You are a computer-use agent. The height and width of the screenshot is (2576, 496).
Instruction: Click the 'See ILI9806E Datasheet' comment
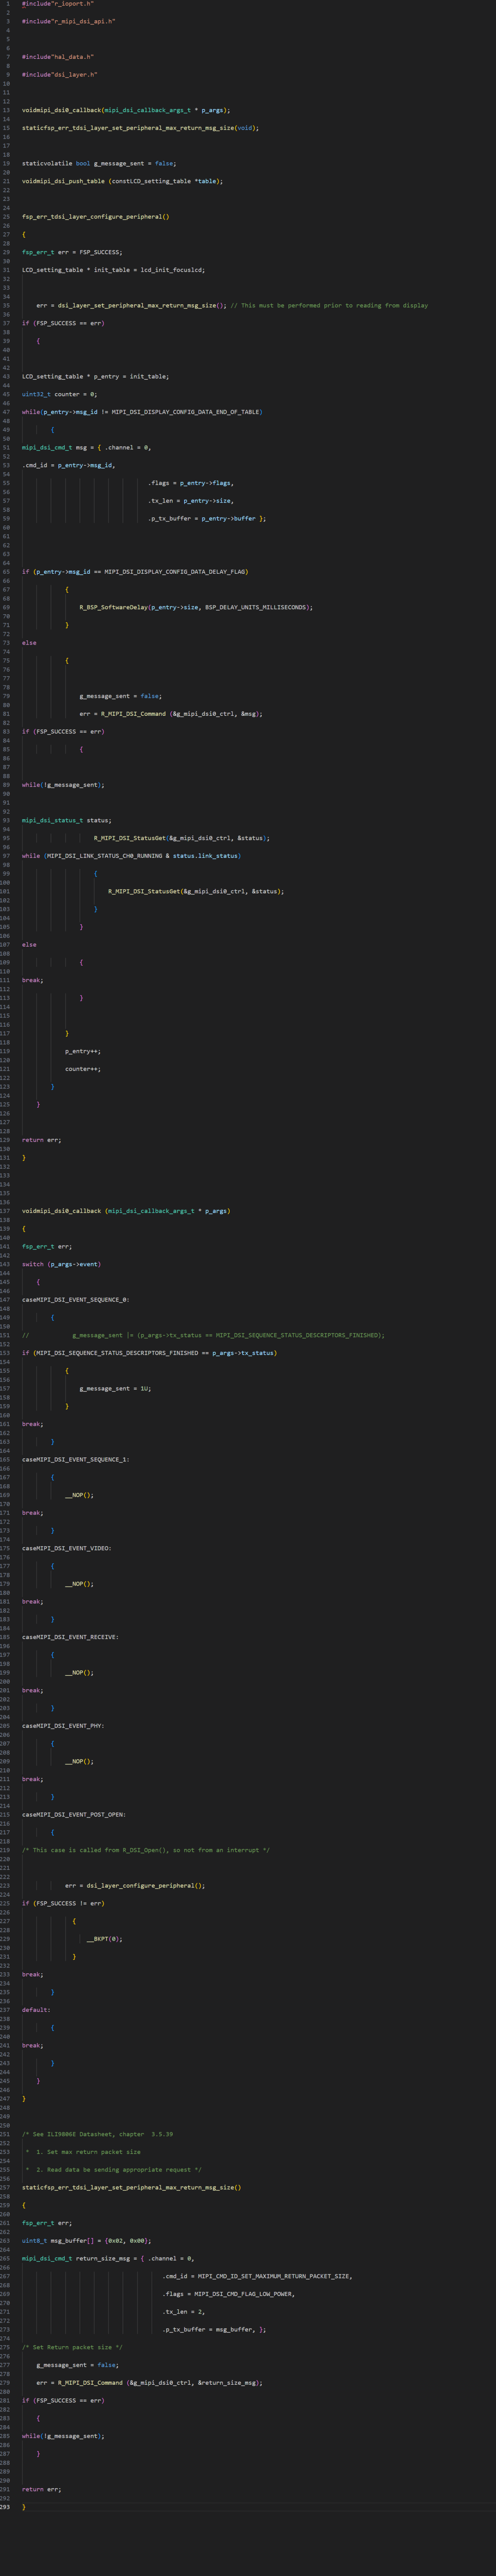click(x=98, y=2134)
